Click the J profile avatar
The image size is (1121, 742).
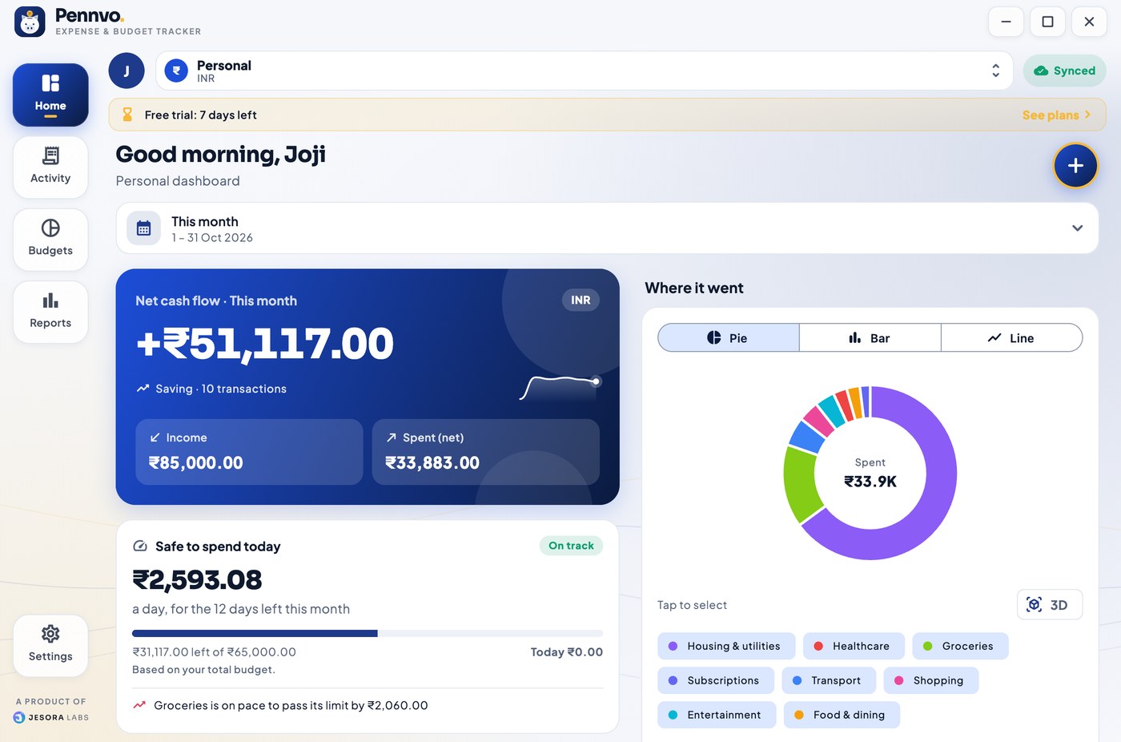click(127, 71)
